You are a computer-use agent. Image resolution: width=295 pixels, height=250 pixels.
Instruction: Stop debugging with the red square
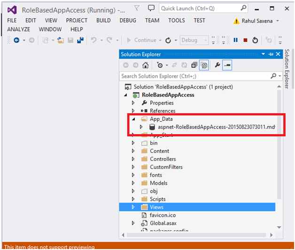tap(245, 40)
